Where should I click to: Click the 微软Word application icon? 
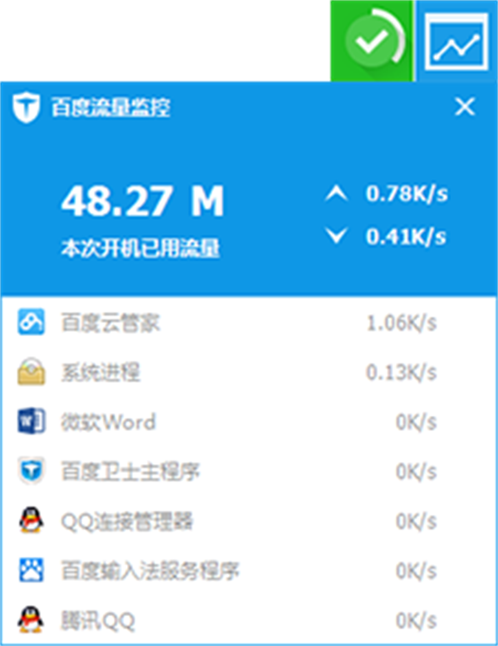click(31, 421)
